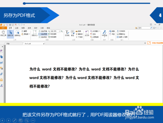The image size is (163, 123).
Task: Open the search options gear dropdown
Action: [155, 28]
